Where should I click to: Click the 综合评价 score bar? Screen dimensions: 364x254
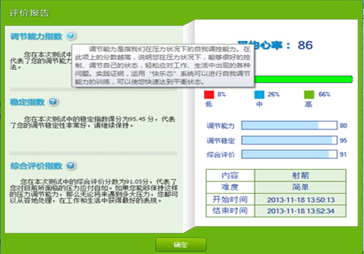(x=289, y=154)
